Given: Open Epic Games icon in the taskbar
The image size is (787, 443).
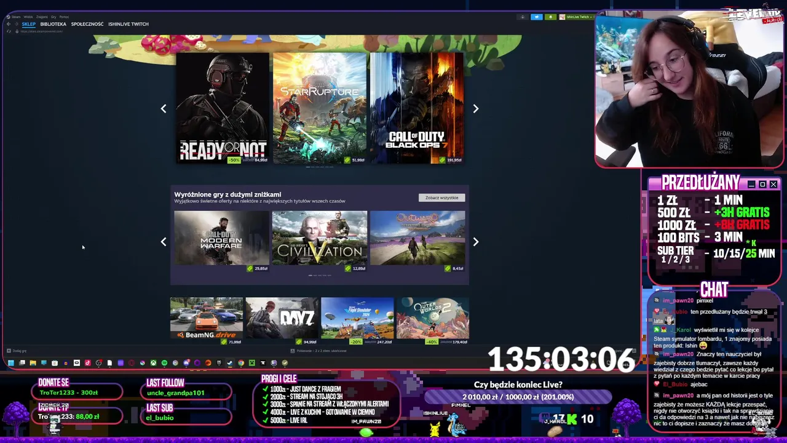Looking at the screenshot, I should point(219,363).
